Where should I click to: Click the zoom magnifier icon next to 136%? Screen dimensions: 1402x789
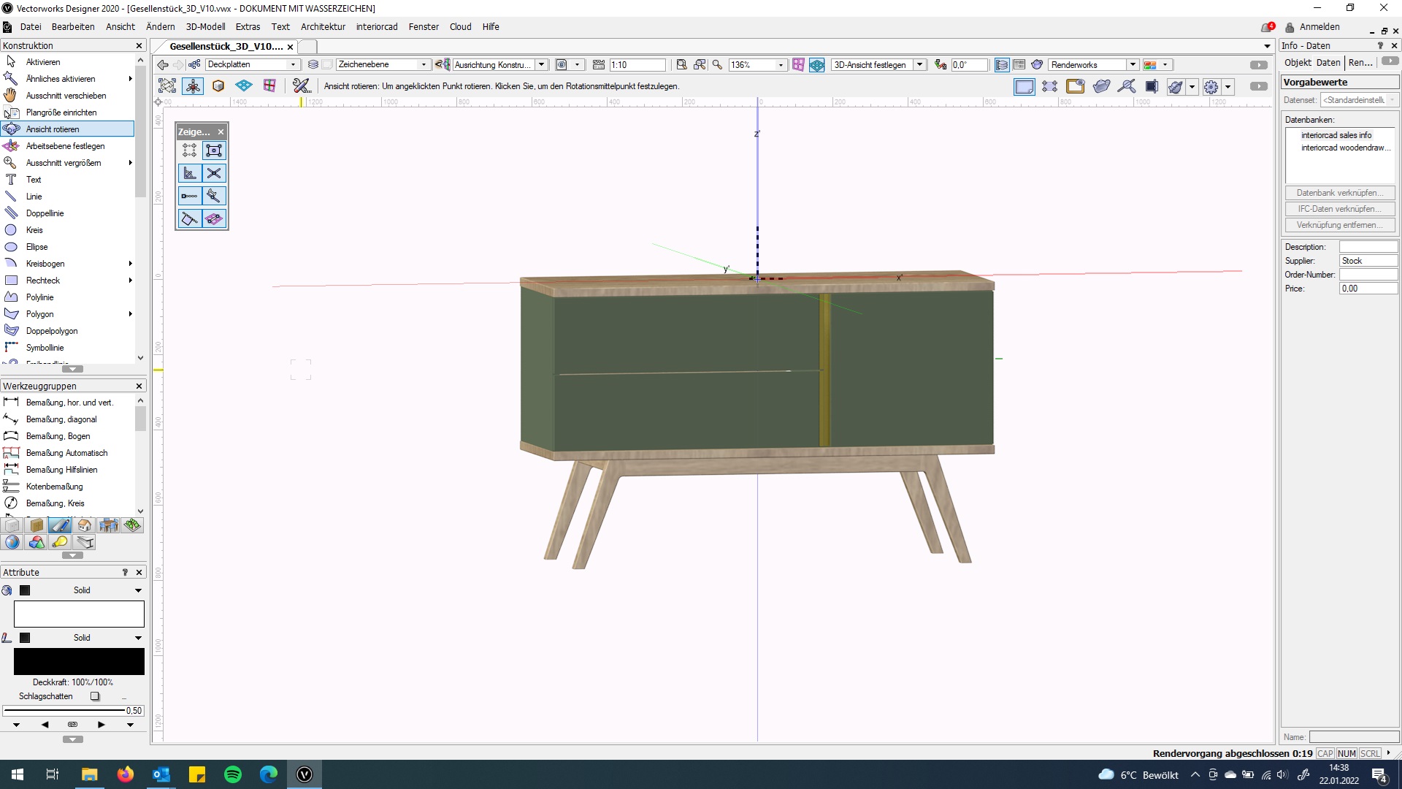pyautogui.click(x=717, y=65)
